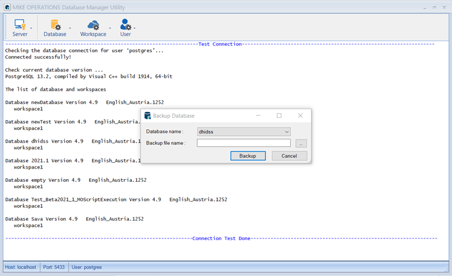Click 'Database Sava Version 4.9' line
This screenshot has height=276, width=452.
[75, 219]
